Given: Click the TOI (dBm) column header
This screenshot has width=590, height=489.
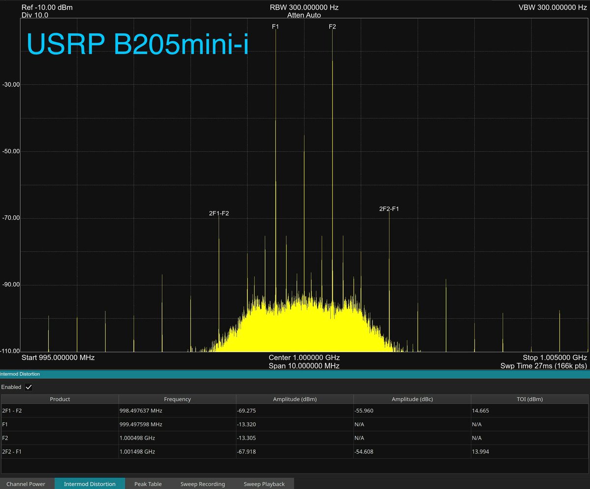Looking at the screenshot, I should pos(530,399).
